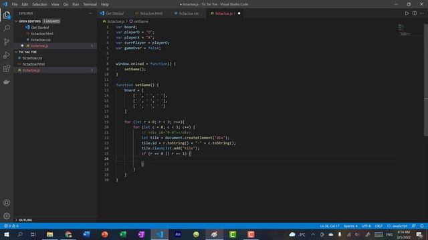Open Chrome from the taskbar

tap(68, 234)
